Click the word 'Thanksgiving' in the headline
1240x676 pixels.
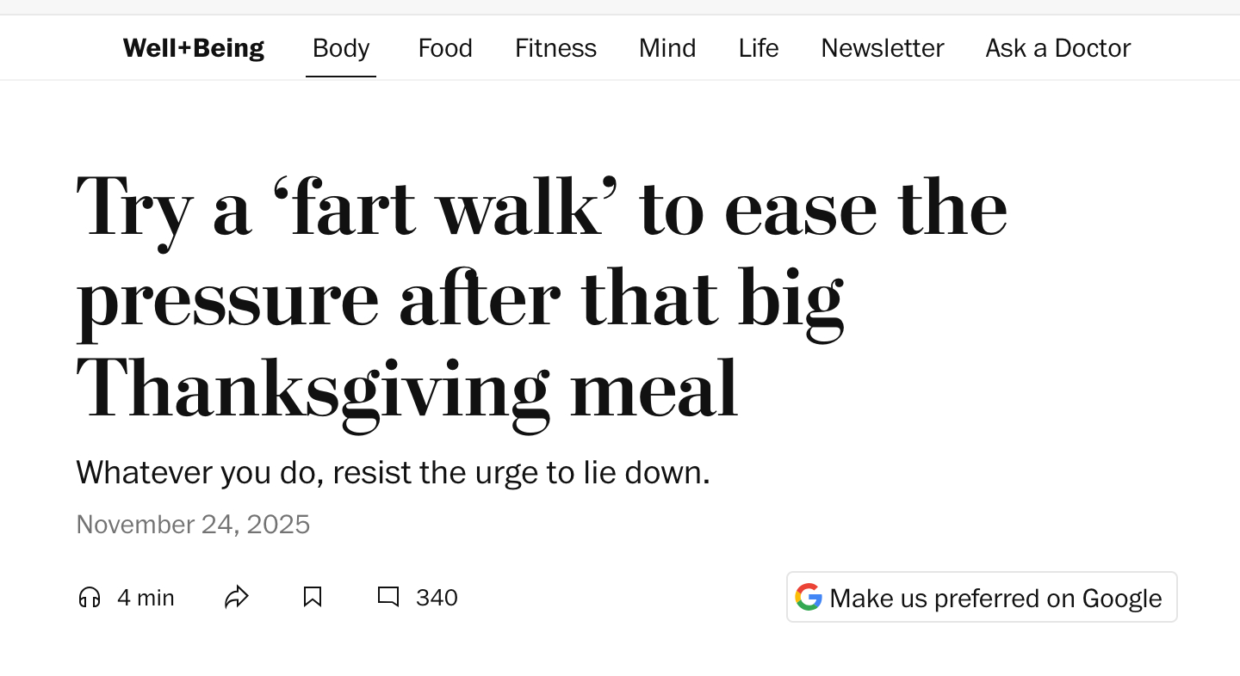313,389
